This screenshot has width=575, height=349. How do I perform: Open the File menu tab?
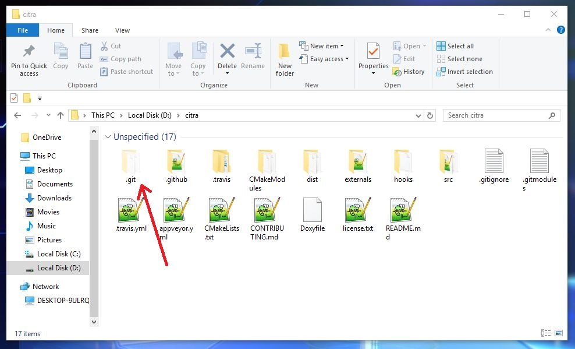22,30
